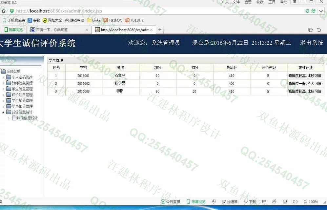The height and width of the screenshot is (210, 327).
Task: Open the 网址大全 bookmark
Action: click(x=52, y=20)
